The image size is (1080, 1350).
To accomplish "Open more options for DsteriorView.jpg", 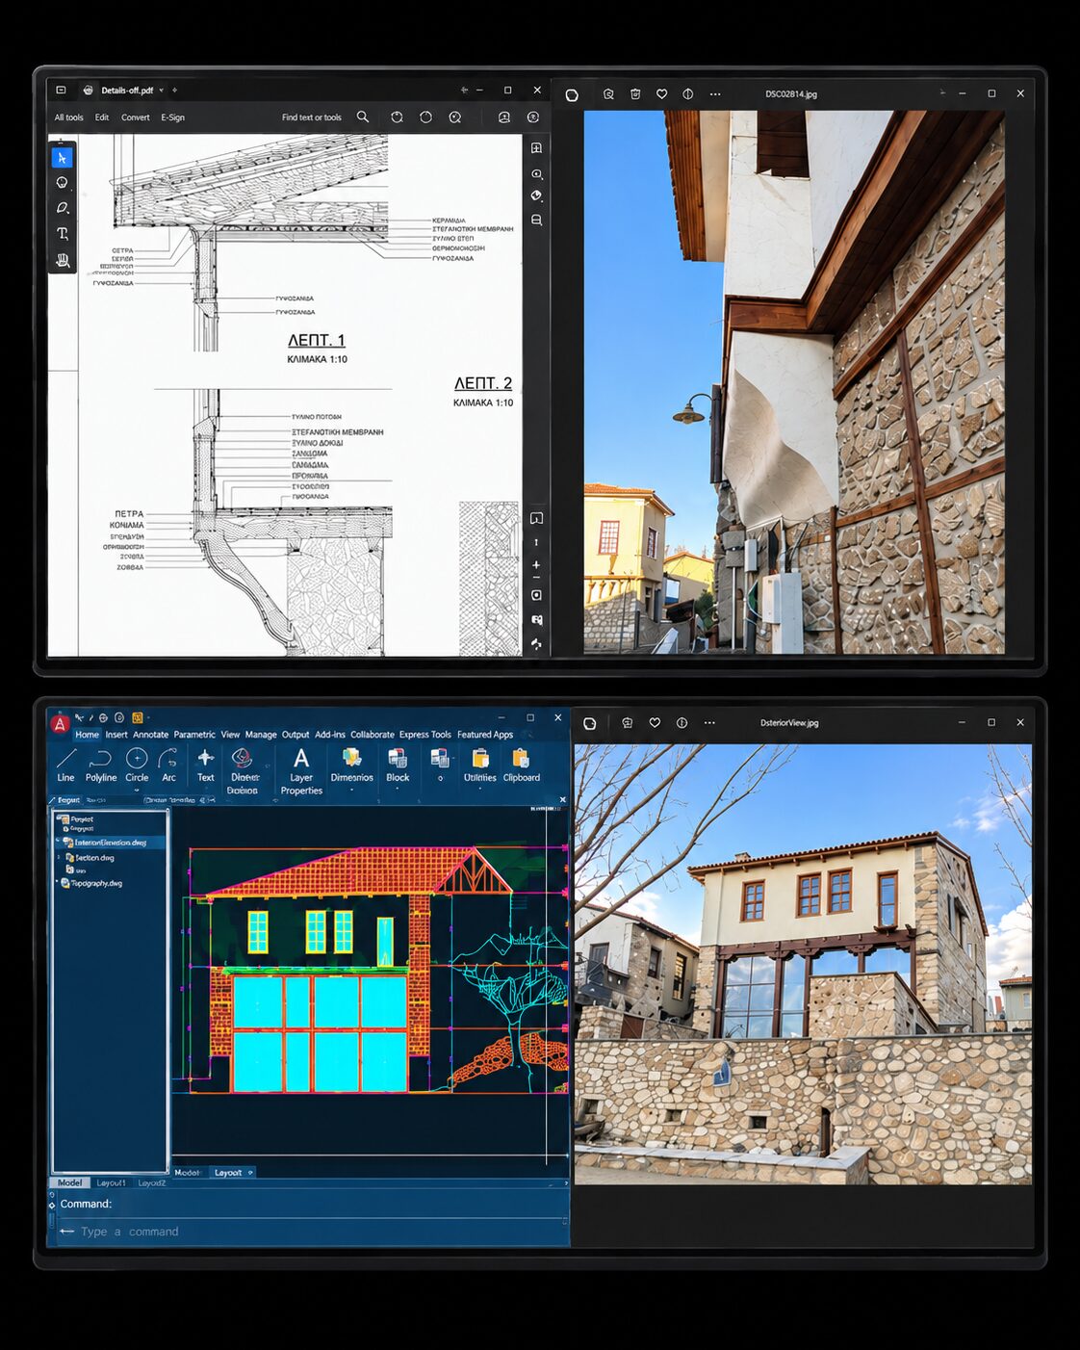I will [x=709, y=723].
